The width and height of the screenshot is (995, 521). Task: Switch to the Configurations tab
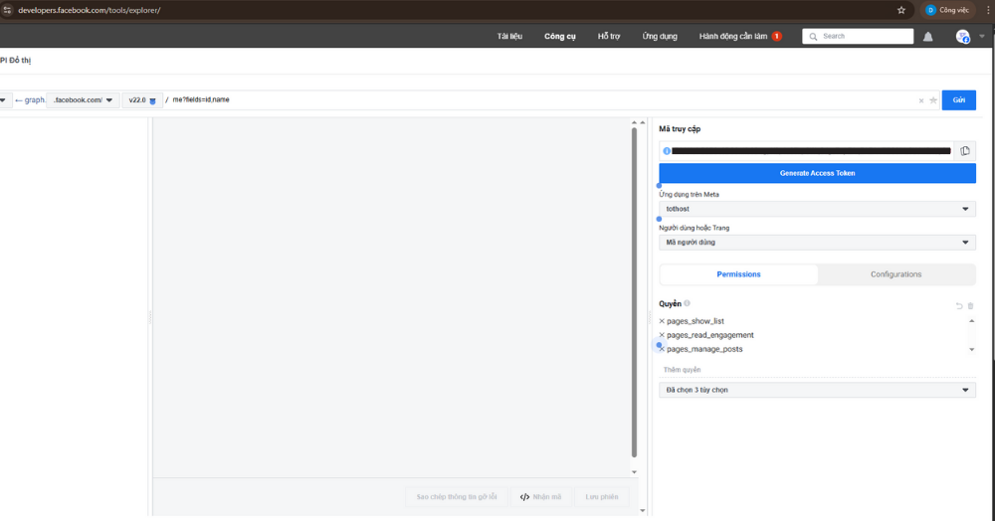[x=895, y=274]
